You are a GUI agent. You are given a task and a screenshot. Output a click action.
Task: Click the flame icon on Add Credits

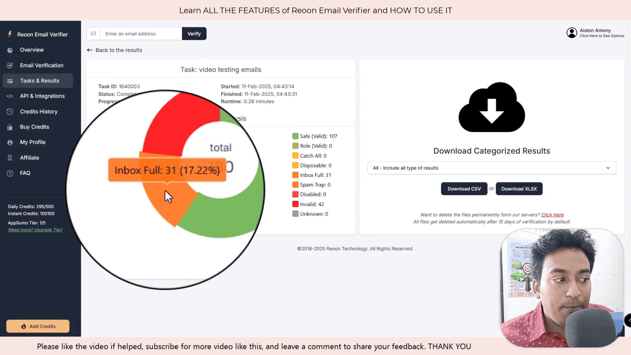(24, 326)
